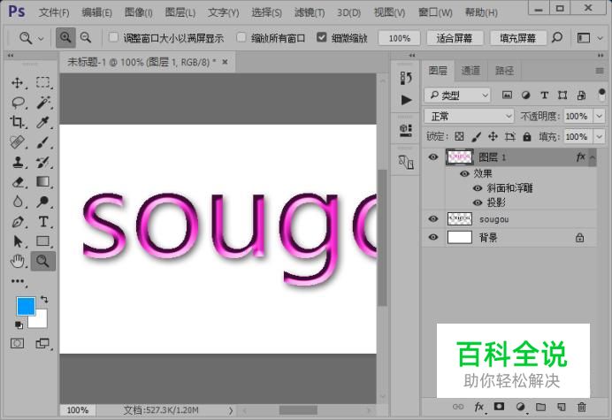Expand the status bar info arrow

[x=231, y=410]
